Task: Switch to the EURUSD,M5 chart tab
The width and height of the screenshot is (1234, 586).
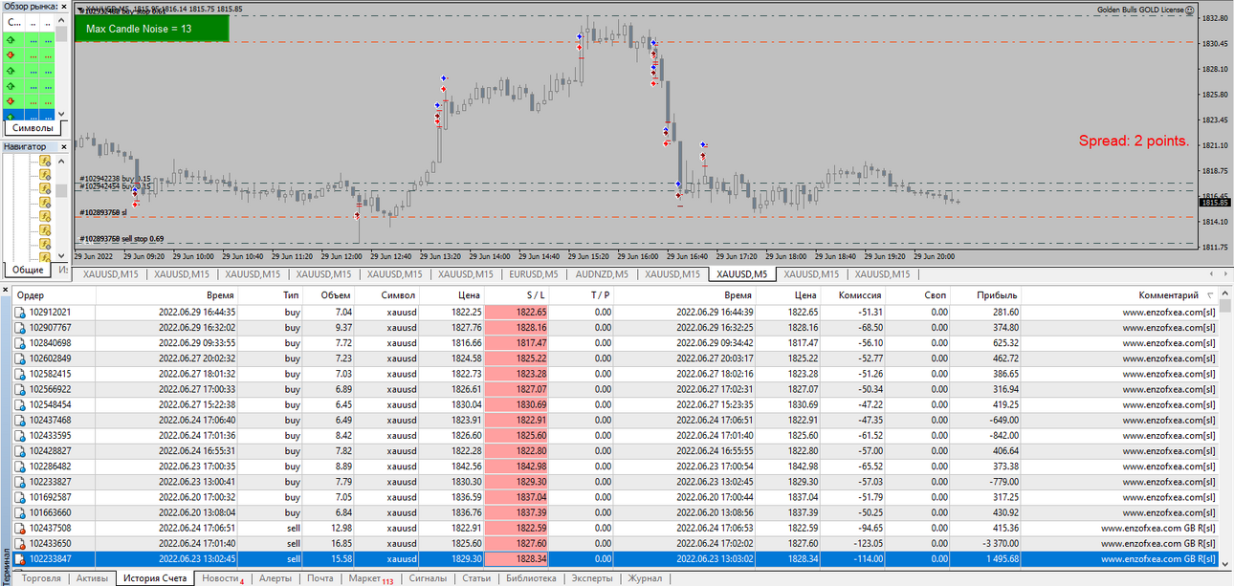Action: pyautogui.click(x=532, y=274)
